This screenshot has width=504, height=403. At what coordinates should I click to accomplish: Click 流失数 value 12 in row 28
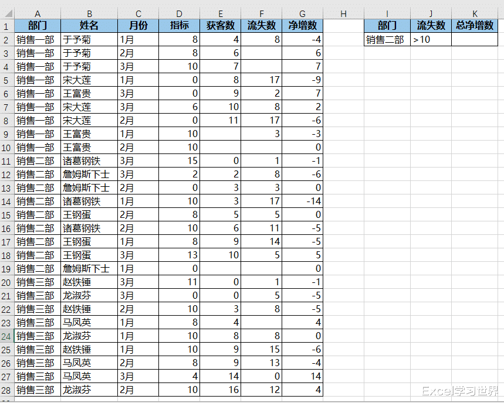(262, 390)
